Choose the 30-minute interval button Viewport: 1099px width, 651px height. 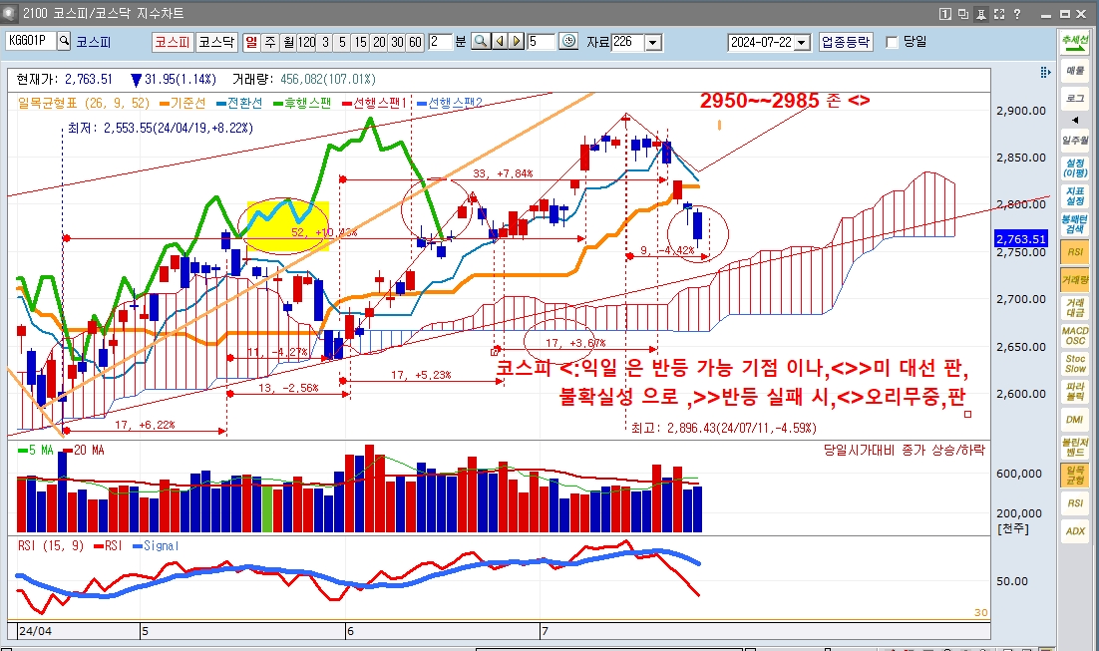397,42
